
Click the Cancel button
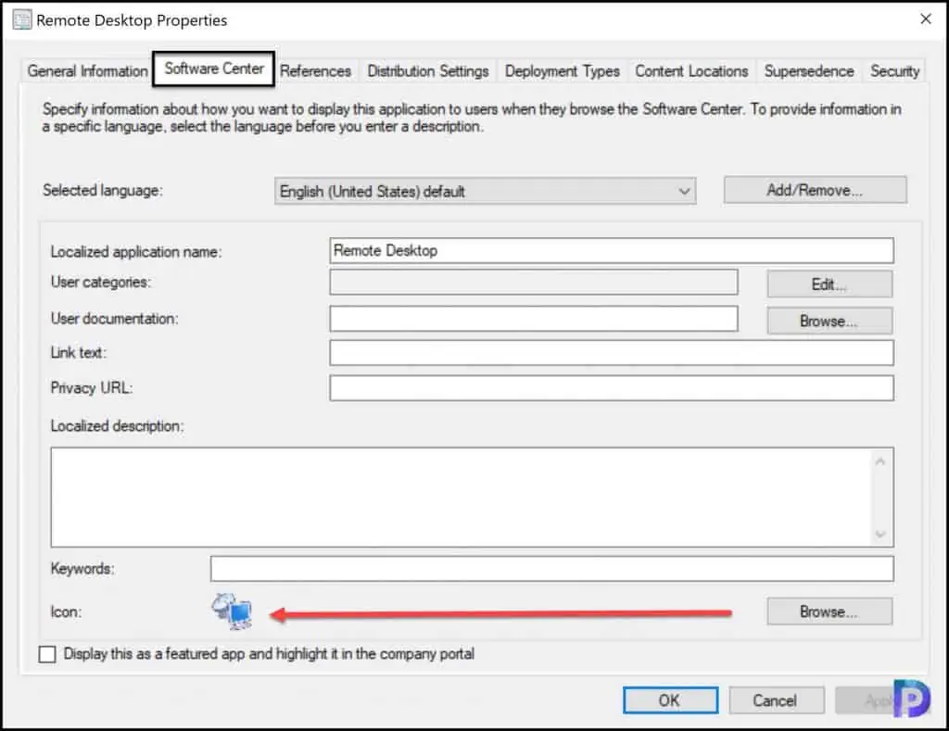pyautogui.click(x=776, y=700)
